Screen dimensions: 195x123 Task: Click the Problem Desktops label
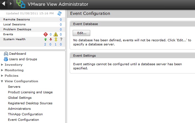coord(17,29)
